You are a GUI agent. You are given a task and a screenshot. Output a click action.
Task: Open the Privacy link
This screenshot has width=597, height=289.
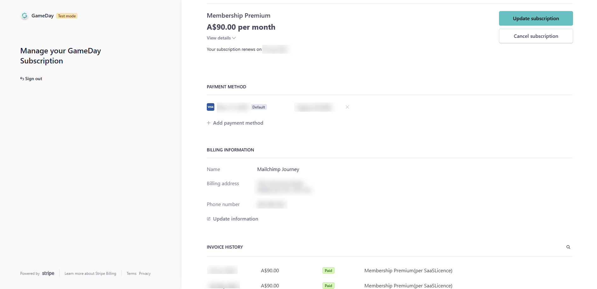(x=145, y=274)
